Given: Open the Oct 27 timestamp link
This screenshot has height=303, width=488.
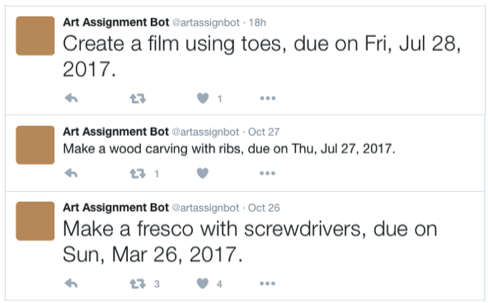Looking at the screenshot, I should tap(264, 132).
